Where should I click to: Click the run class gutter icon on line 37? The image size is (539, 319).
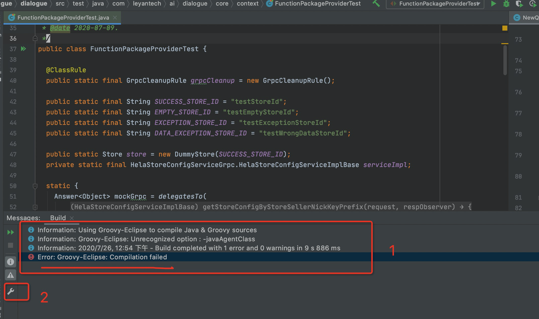click(x=23, y=49)
